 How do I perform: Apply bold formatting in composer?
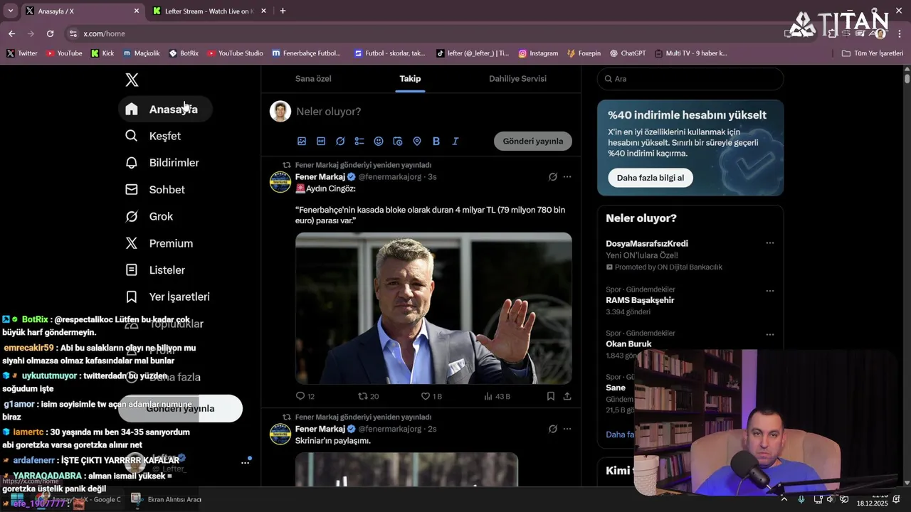tap(436, 142)
